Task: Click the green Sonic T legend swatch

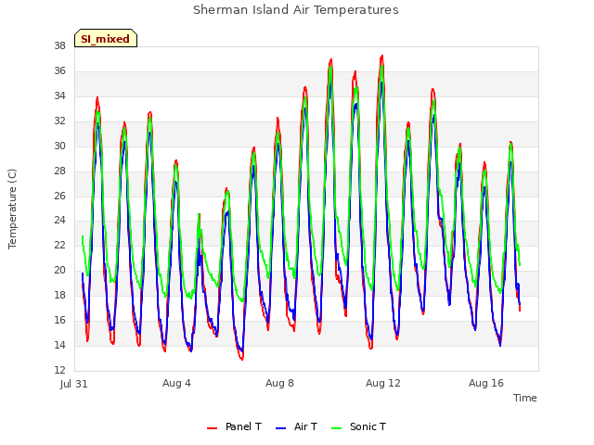Action: pos(336,428)
